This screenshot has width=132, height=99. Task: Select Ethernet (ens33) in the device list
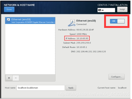pos(30,21)
